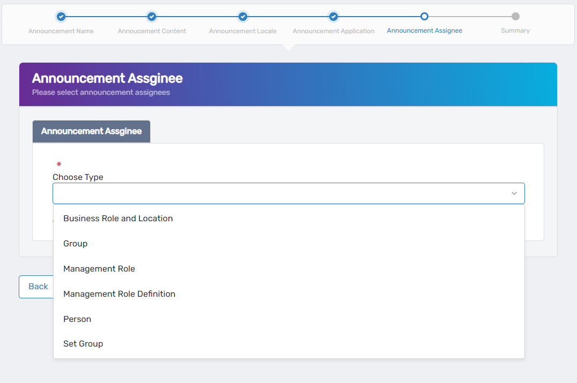Click the Announcement Locale step checkmark

243,17
